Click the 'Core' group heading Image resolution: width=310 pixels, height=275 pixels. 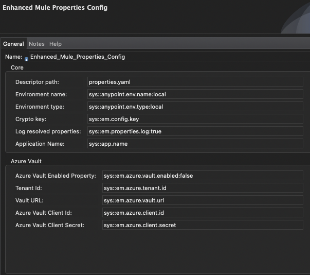pyautogui.click(x=17, y=67)
